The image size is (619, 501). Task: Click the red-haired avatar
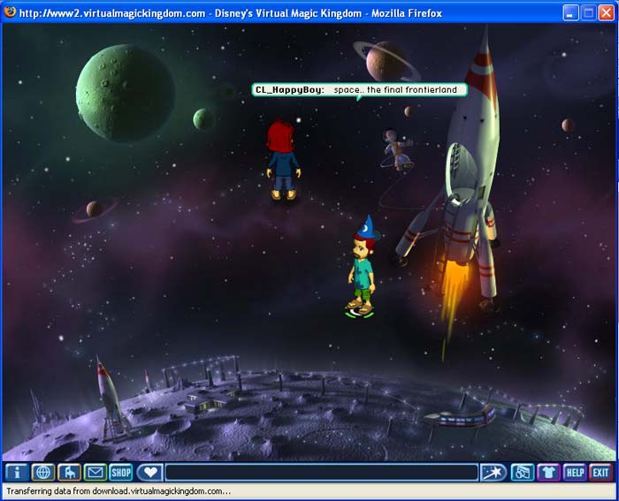pos(283,160)
